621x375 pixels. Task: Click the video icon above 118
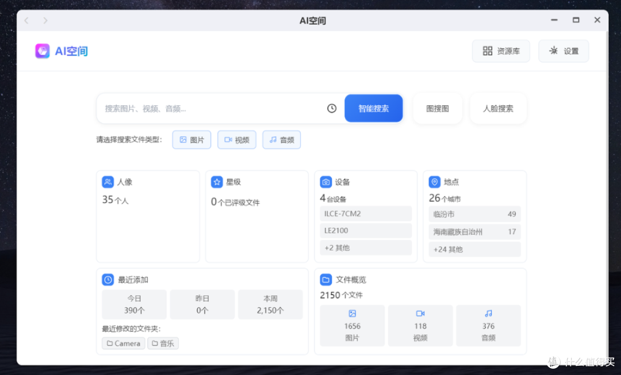coord(420,313)
